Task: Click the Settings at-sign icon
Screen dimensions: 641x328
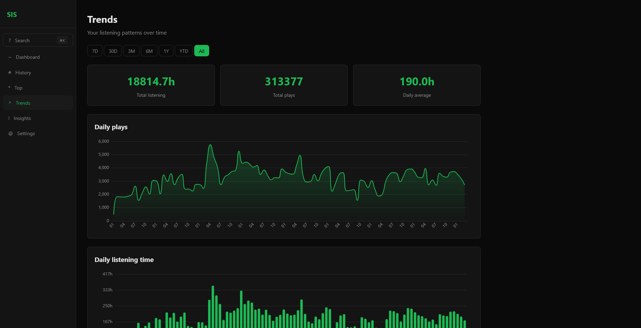Action: point(11,133)
